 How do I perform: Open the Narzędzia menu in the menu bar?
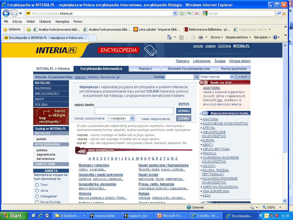(62, 21)
